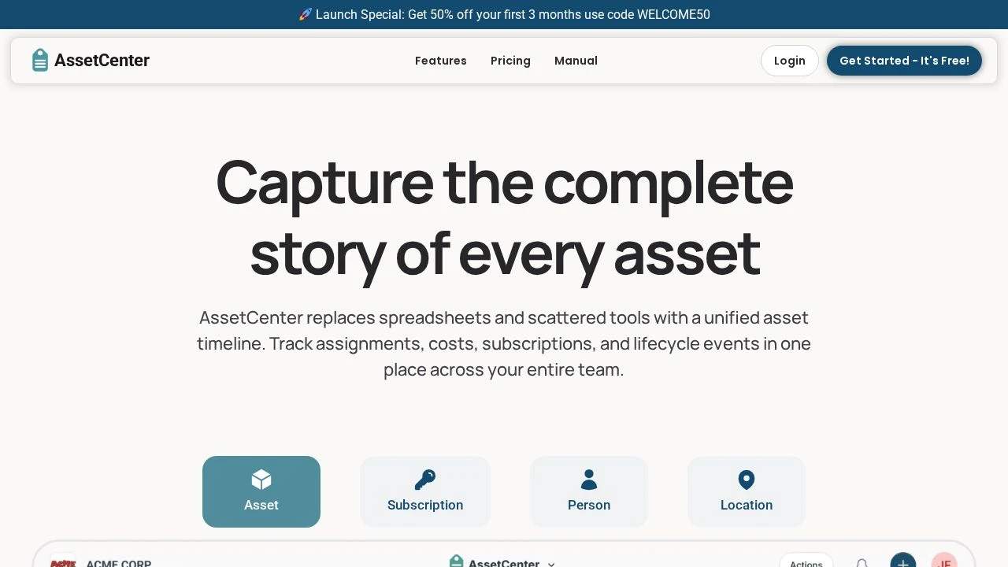Select the Person entity icon

coord(589,480)
